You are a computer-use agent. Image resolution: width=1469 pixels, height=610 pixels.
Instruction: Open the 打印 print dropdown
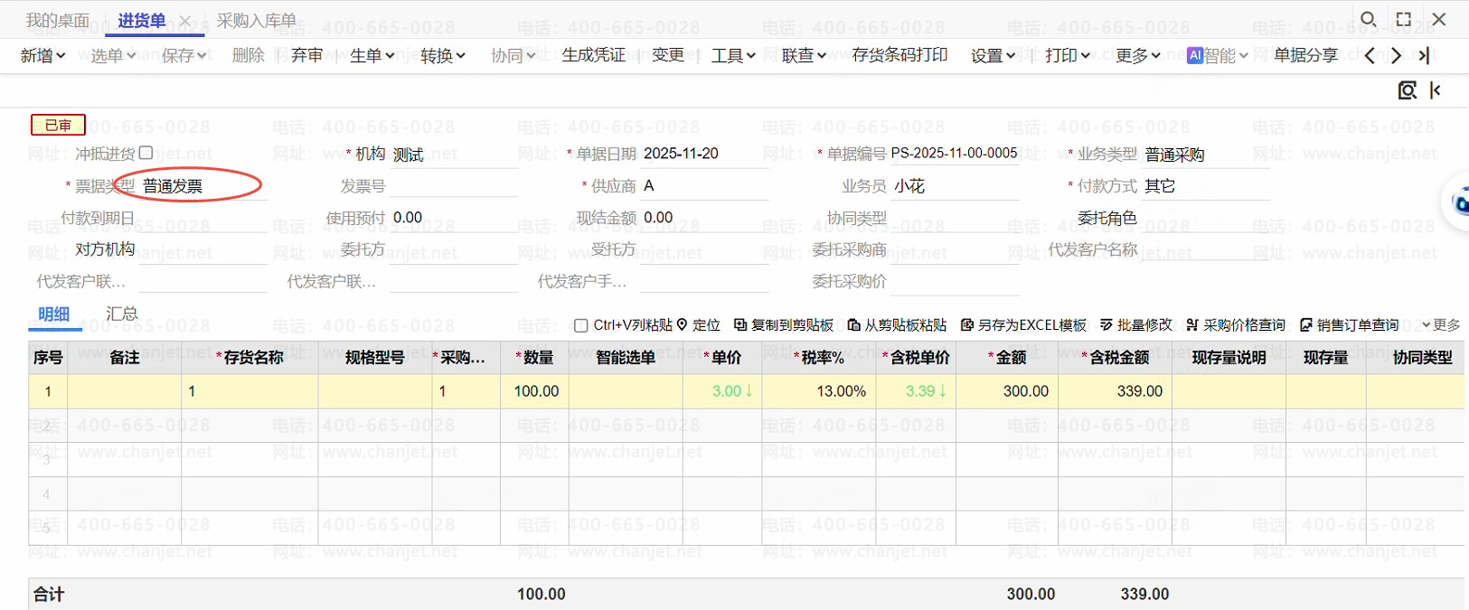point(1067,56)
